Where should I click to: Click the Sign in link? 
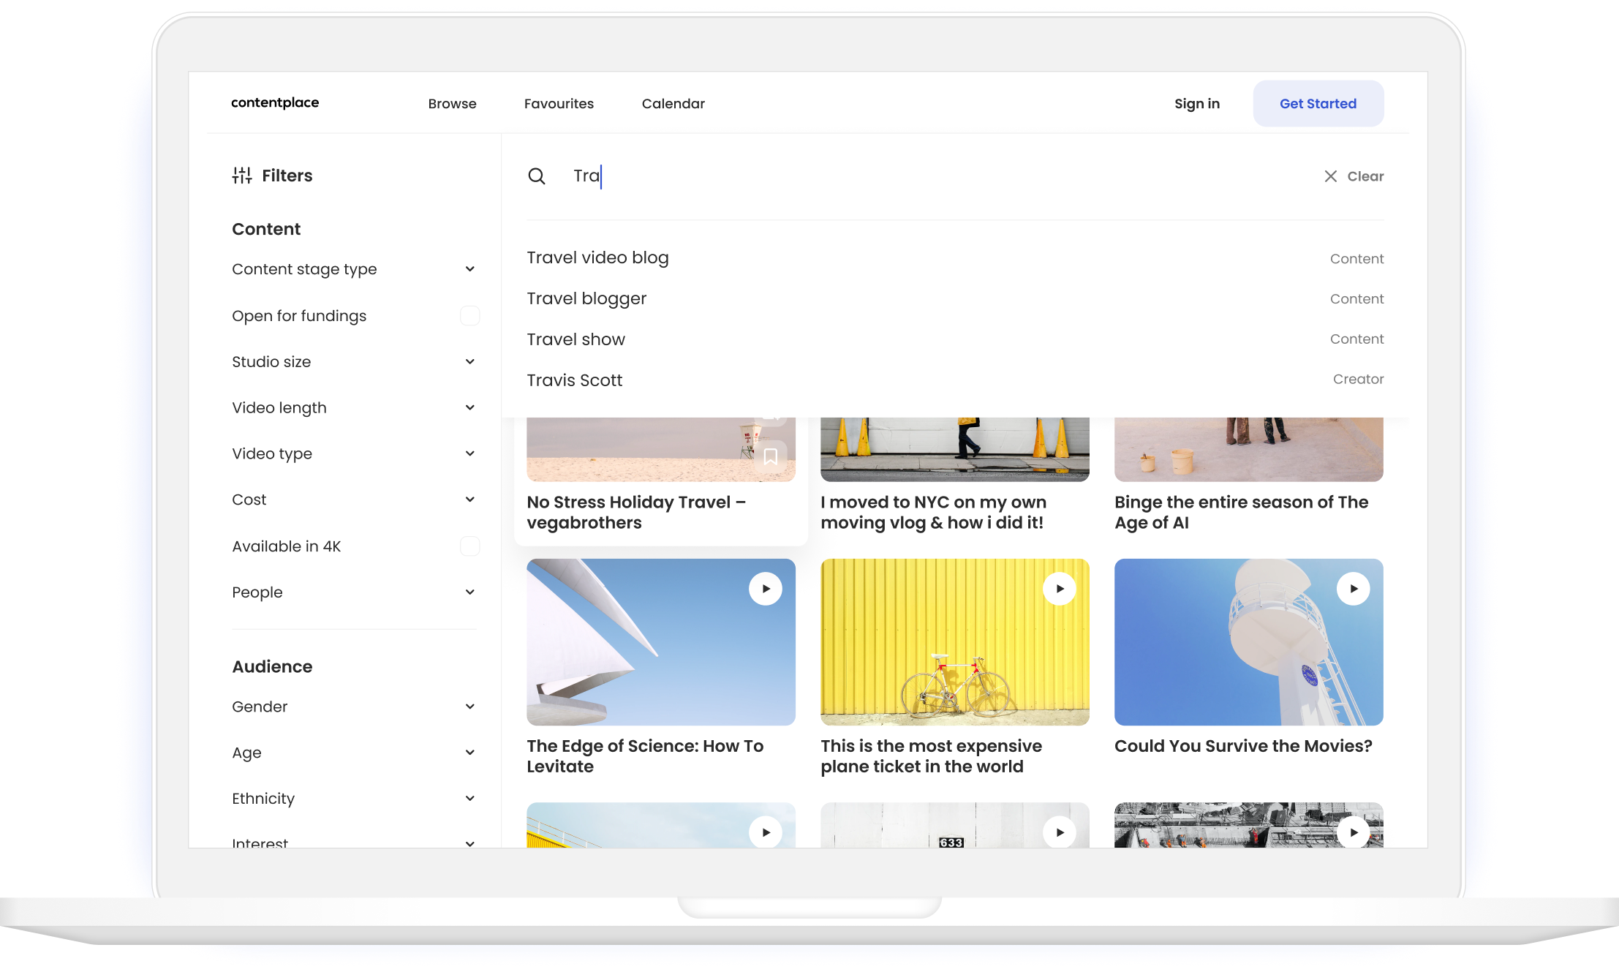[1197, 104]
